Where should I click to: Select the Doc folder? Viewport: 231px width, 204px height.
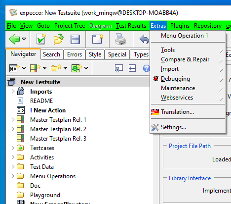point(35,186)
